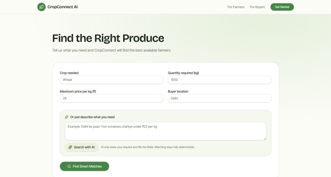Screen dimensions: 331x177
Task: Open the For Buyers nav link
Action: point(257,7)
